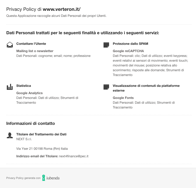Click the Contattare l'Utente section title

(x=31, y=44)
